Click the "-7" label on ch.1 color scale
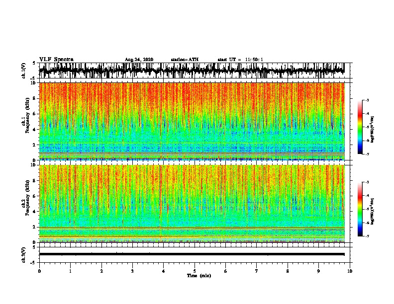This screenshot has height=304, width=394. (367, 154)
